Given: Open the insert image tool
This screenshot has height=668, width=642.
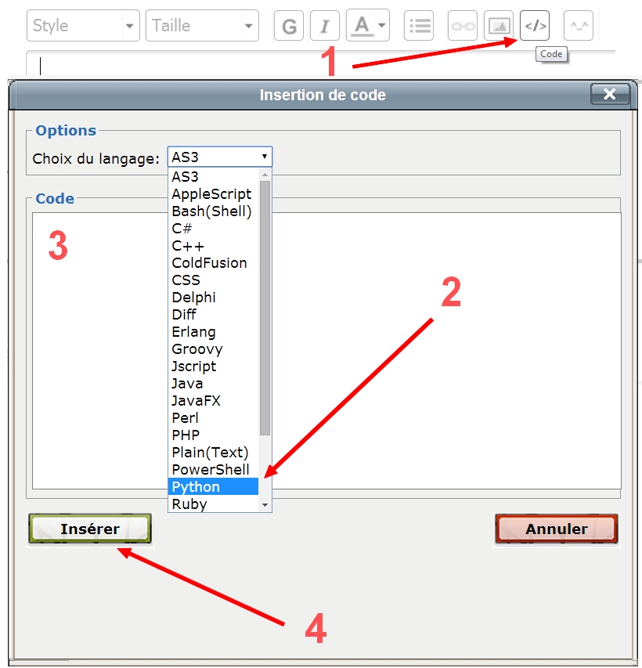Looking at the screenshot, I should pos(499,26).
